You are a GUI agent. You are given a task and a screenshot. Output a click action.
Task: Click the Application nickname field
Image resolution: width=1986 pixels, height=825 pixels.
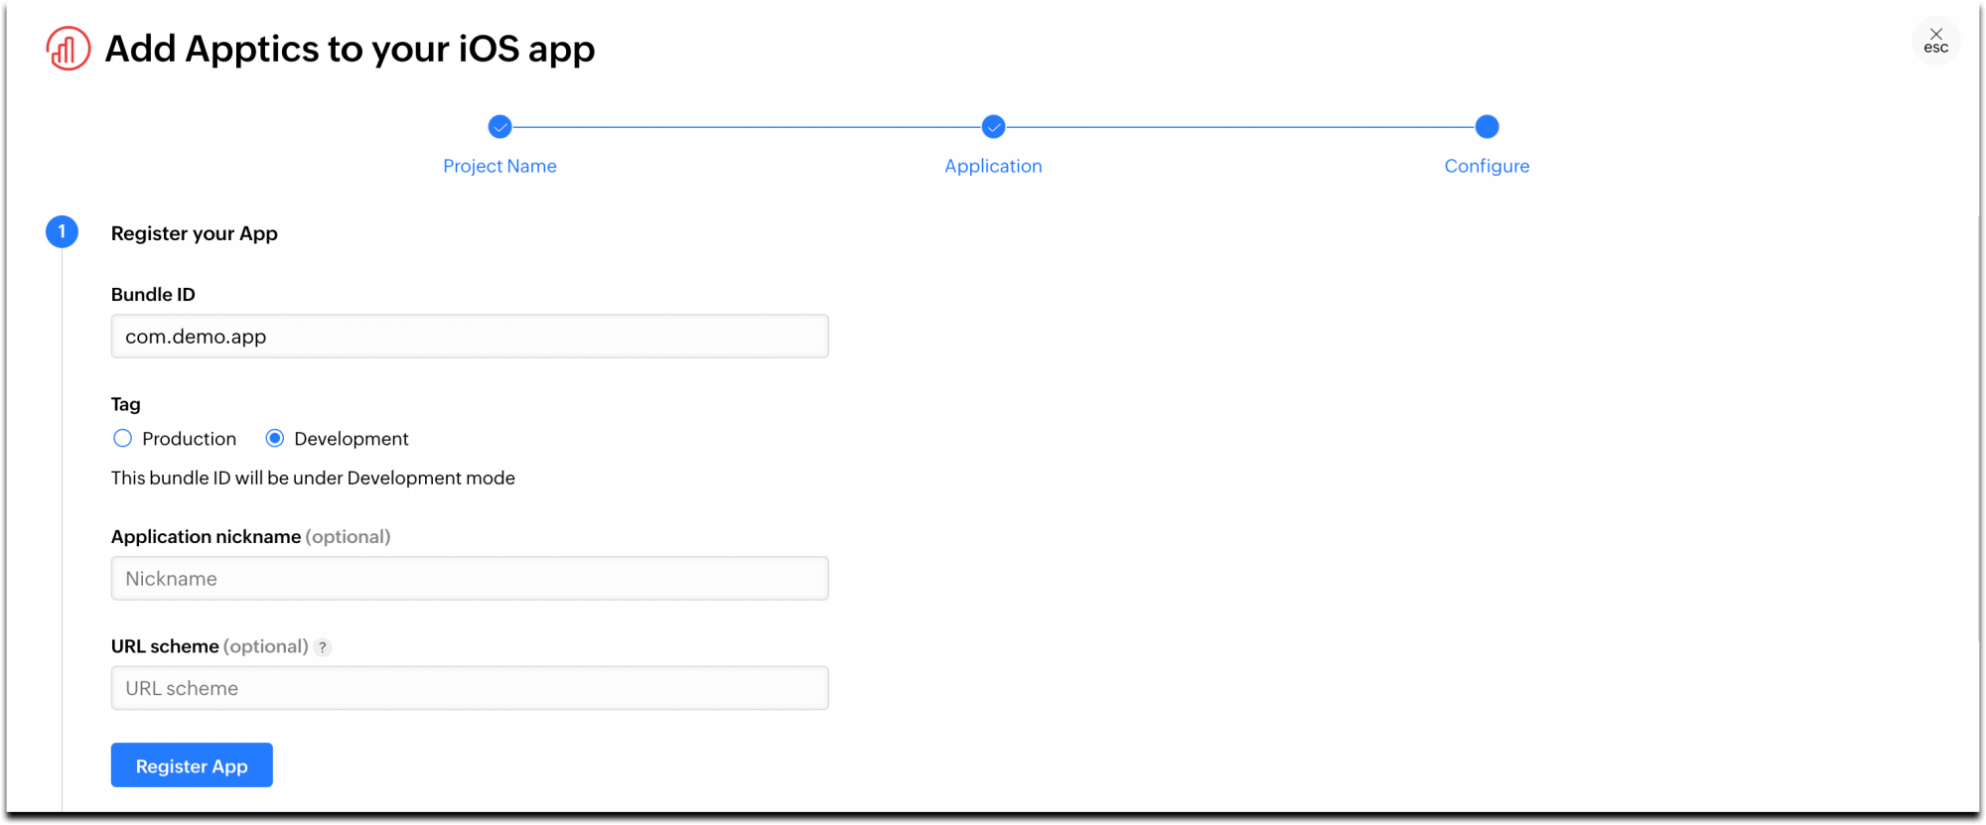[x=470, y=579]
